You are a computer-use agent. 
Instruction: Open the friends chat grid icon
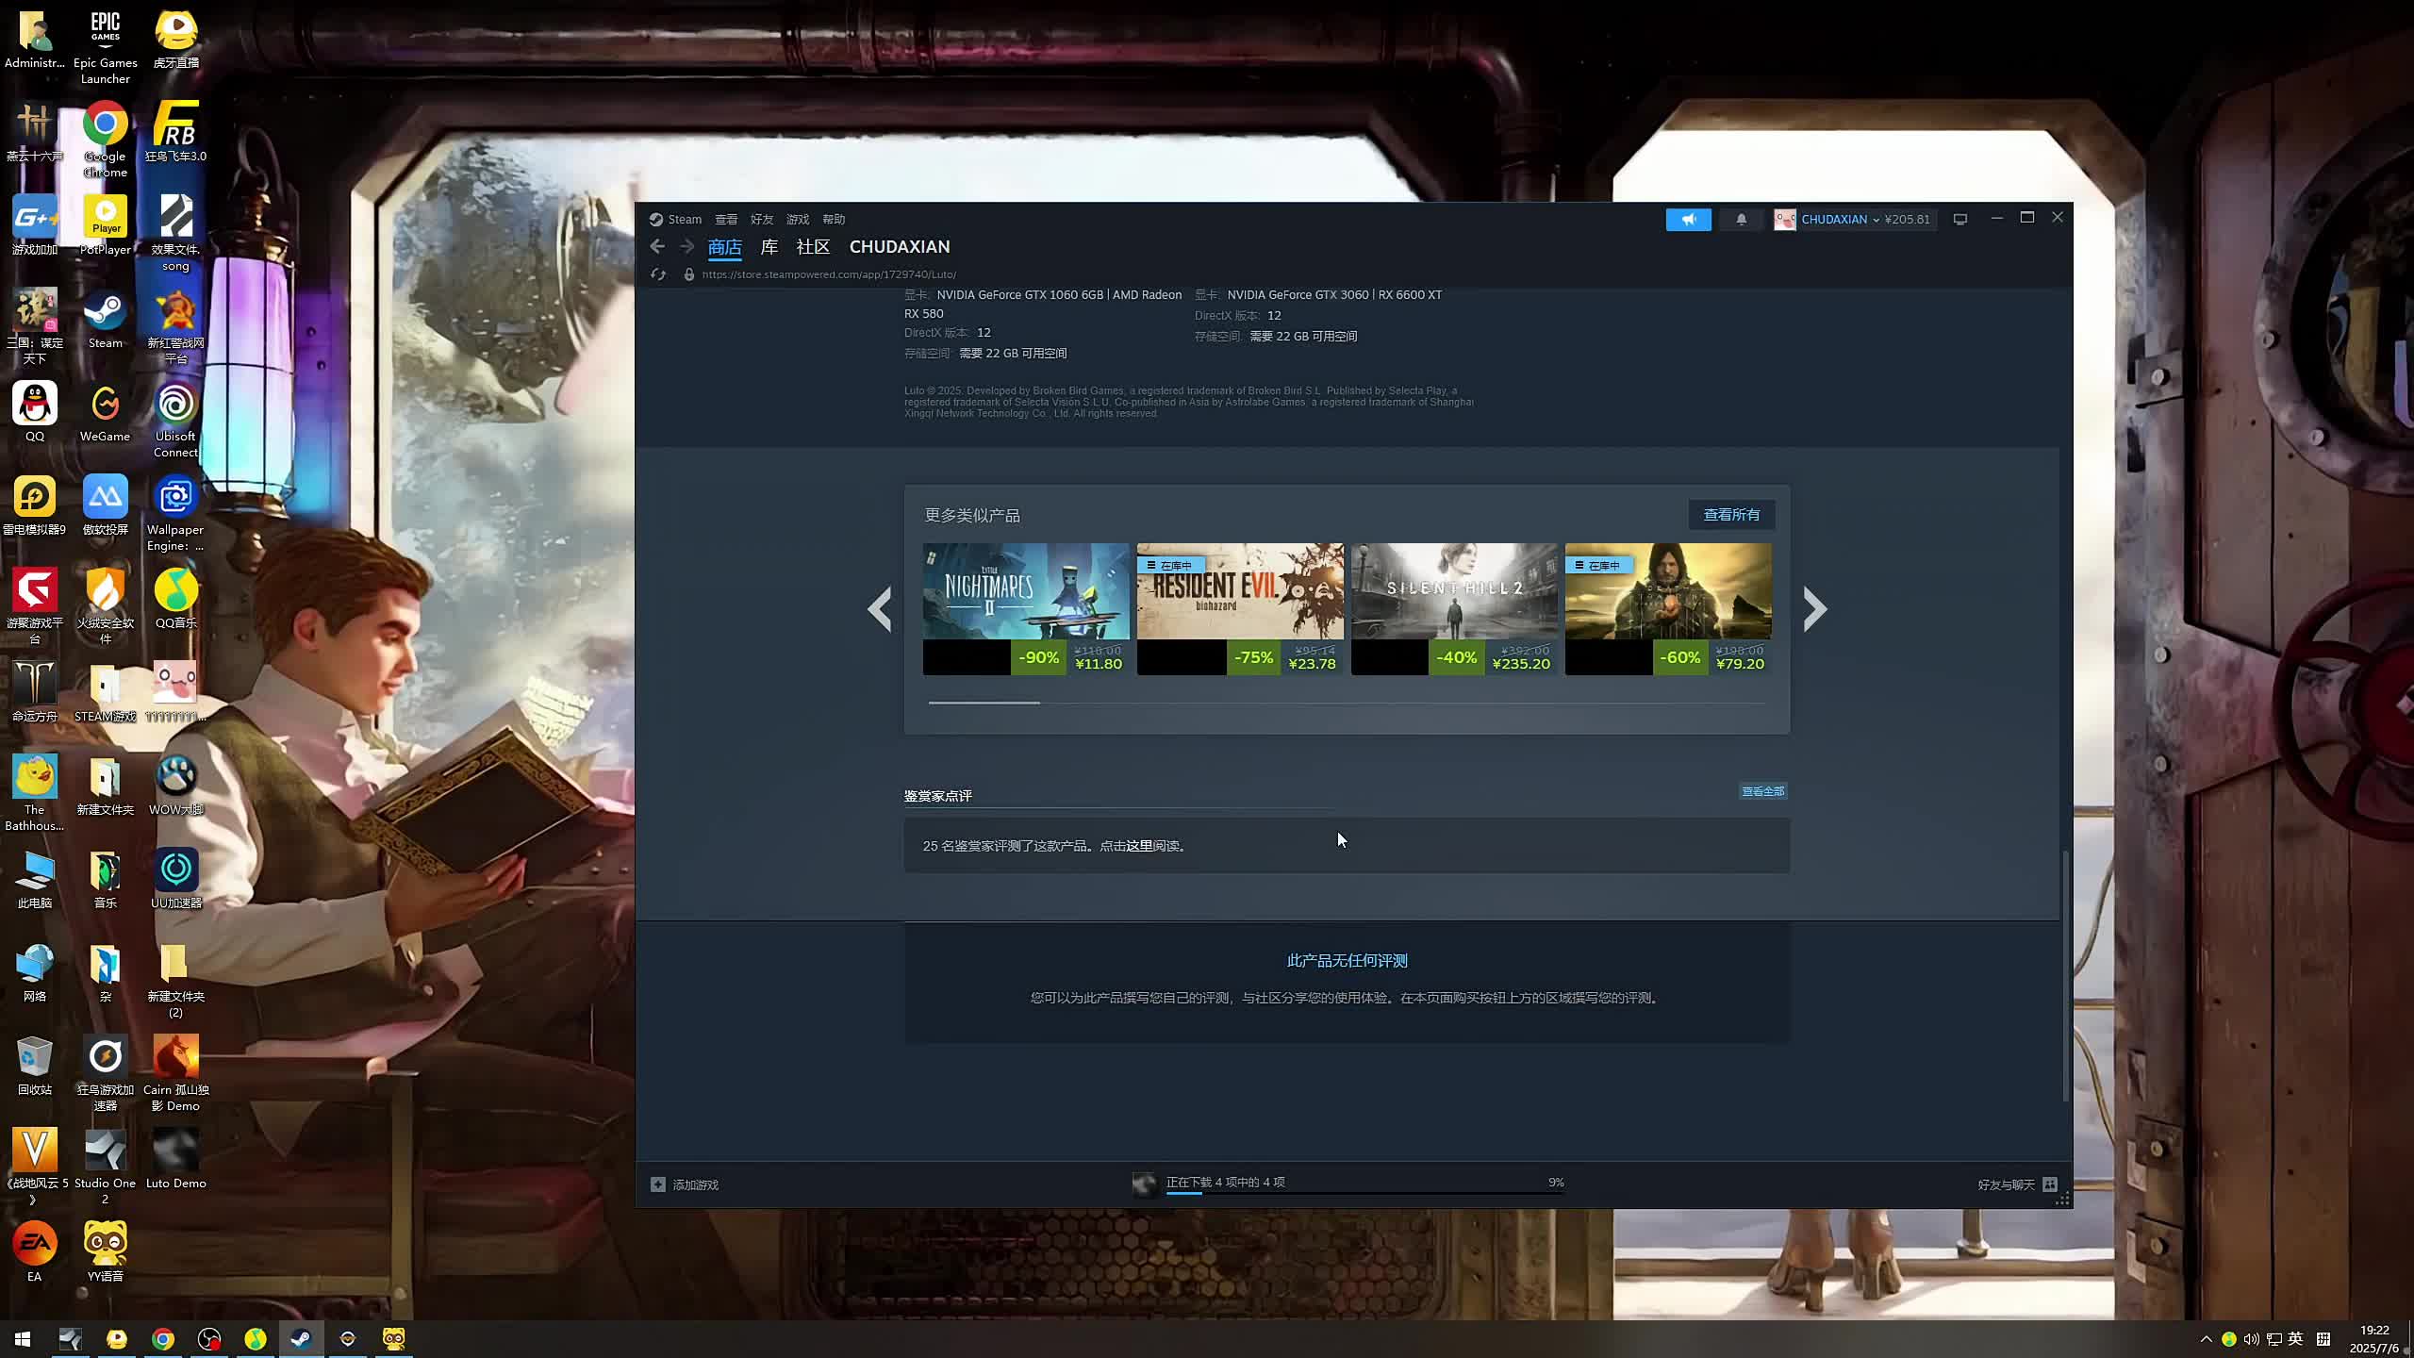click(x=2050, y=1184)
